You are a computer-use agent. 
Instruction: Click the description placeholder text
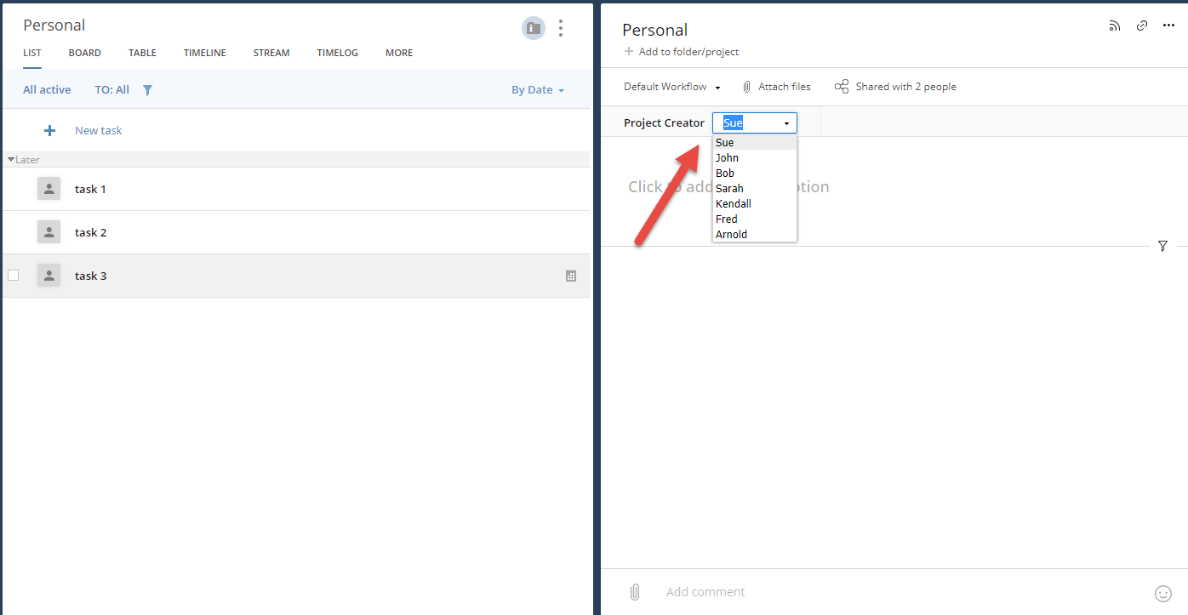click(x=728, y=187)
